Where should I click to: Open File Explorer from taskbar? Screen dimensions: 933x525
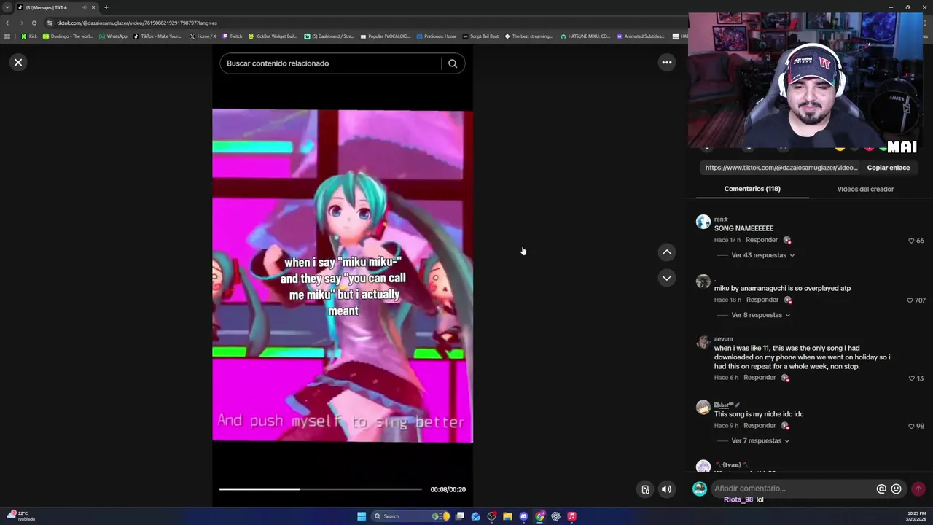[507, 516]
